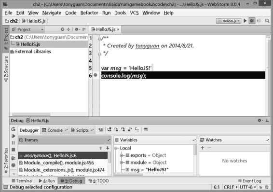Click the green Run button in toolbar
The image size is (273, 192).
(x=245, y=21)
